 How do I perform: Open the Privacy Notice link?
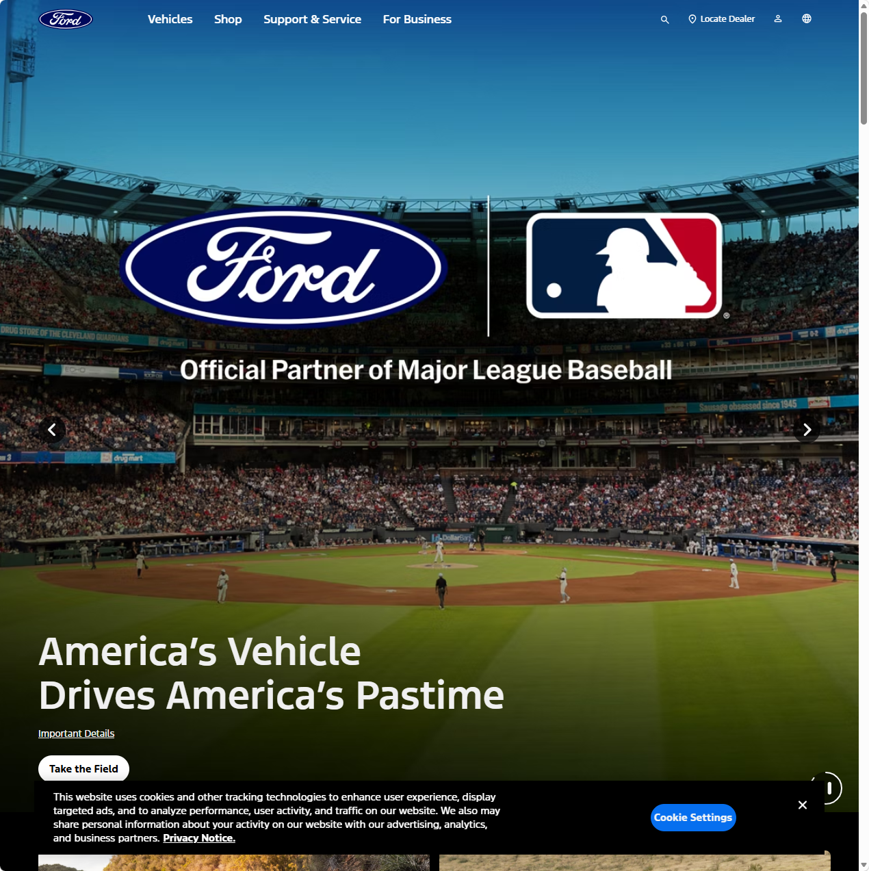coord(198,838)
